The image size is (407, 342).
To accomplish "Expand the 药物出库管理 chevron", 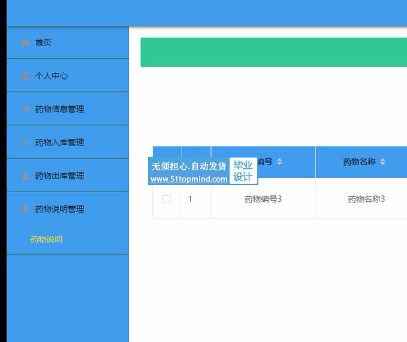I will tap(114, 174).
